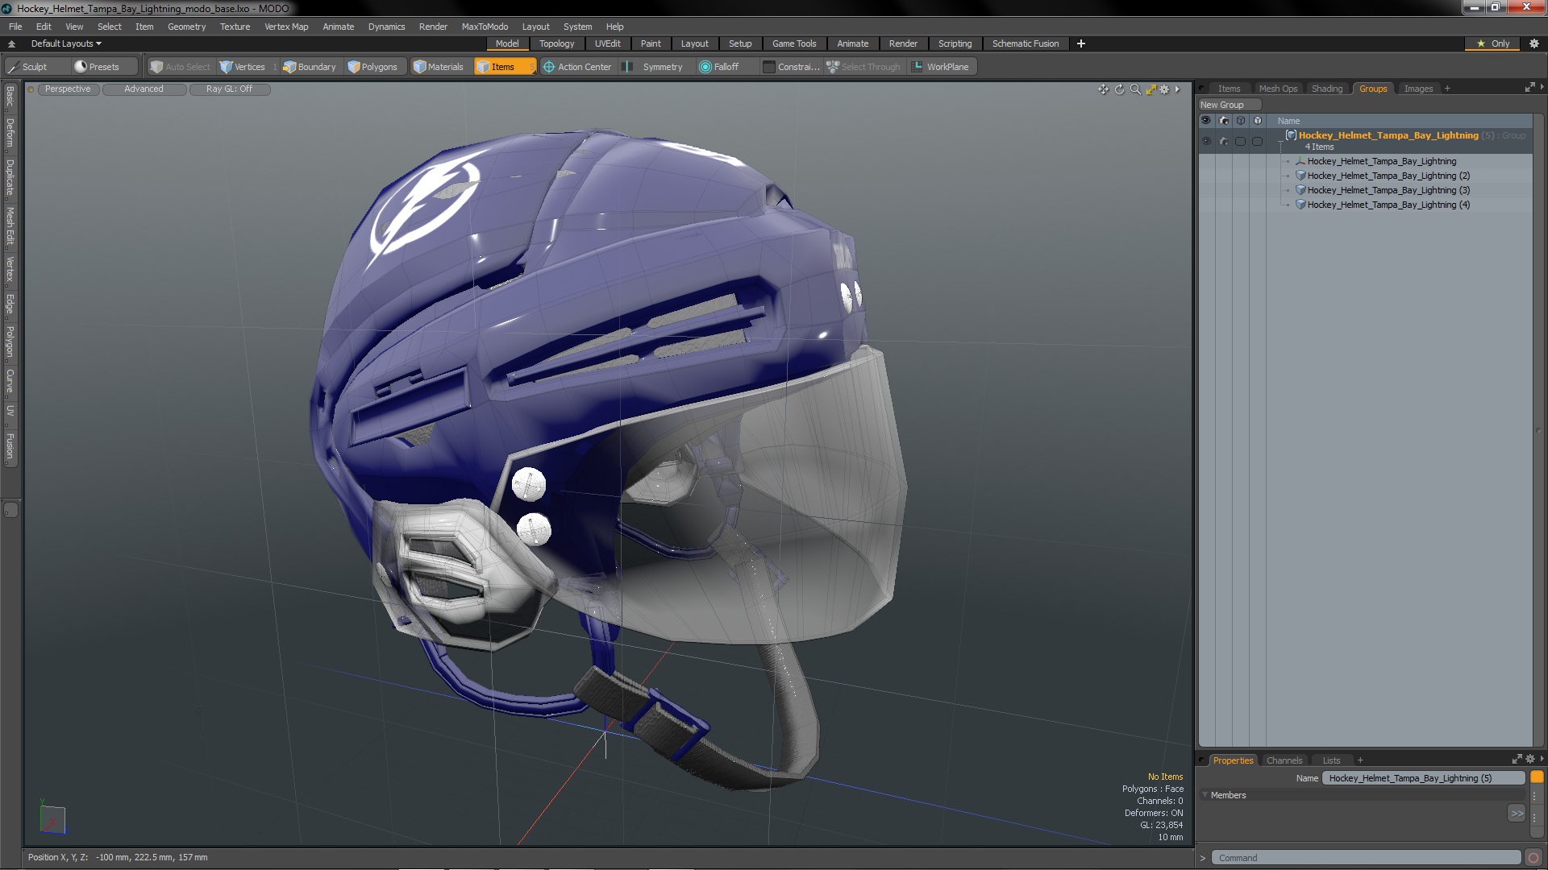This screenshot has width=1548, height=870.
Task: Toggle second checkbox on the helmet group row
Action: (x=1257, y=141)
